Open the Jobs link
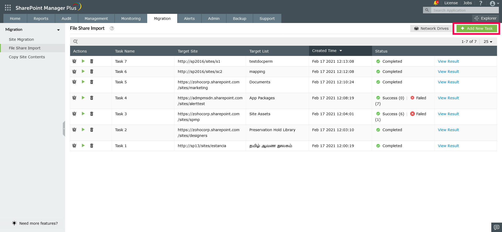 click(467, 3)
